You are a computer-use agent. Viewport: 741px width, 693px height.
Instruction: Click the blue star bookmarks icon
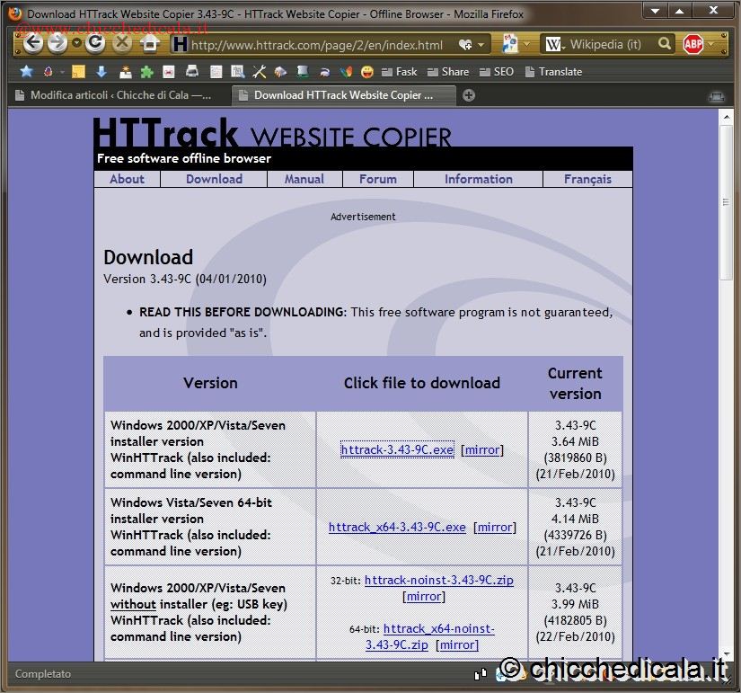tap(26, 72)
